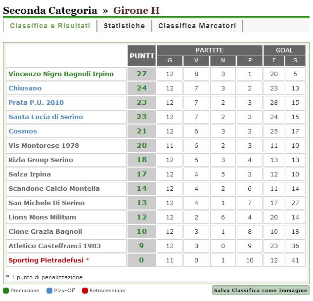Open the Classifica e Risultati tab

(50, 26)
